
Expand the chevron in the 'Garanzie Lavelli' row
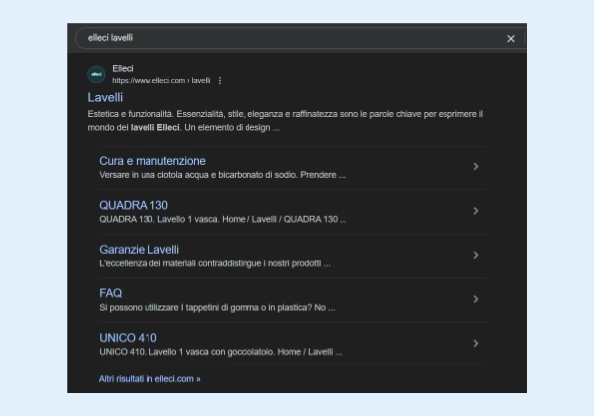(476, 255)
